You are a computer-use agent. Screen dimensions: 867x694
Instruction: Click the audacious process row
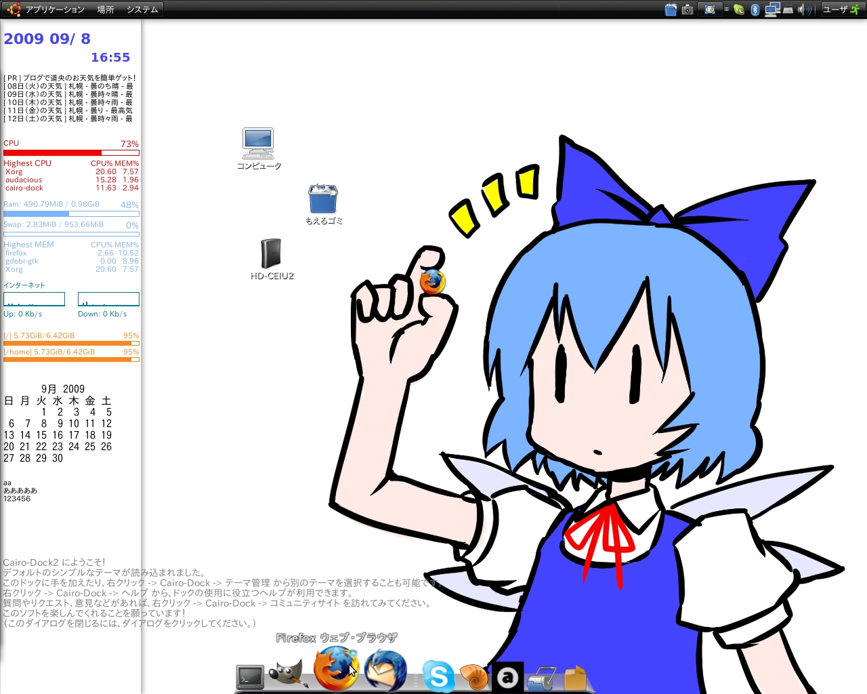[71, 180]
